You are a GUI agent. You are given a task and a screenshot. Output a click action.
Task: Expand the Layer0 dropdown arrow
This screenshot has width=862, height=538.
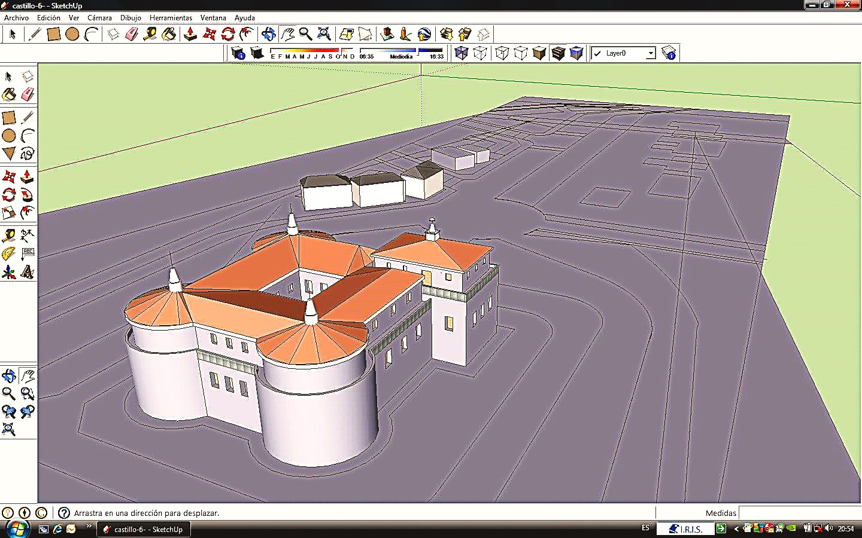(650, 53)
